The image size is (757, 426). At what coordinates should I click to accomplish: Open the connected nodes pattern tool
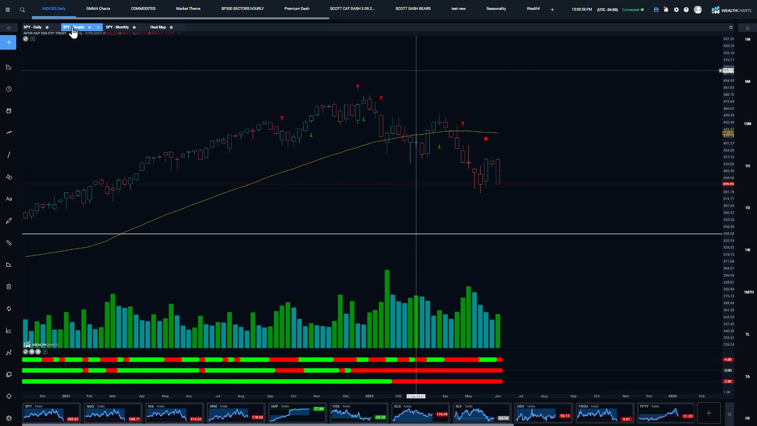9,353
